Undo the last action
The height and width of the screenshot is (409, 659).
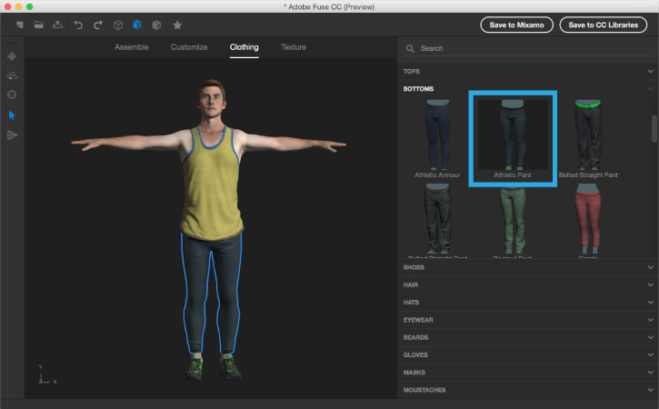(78, 25)
